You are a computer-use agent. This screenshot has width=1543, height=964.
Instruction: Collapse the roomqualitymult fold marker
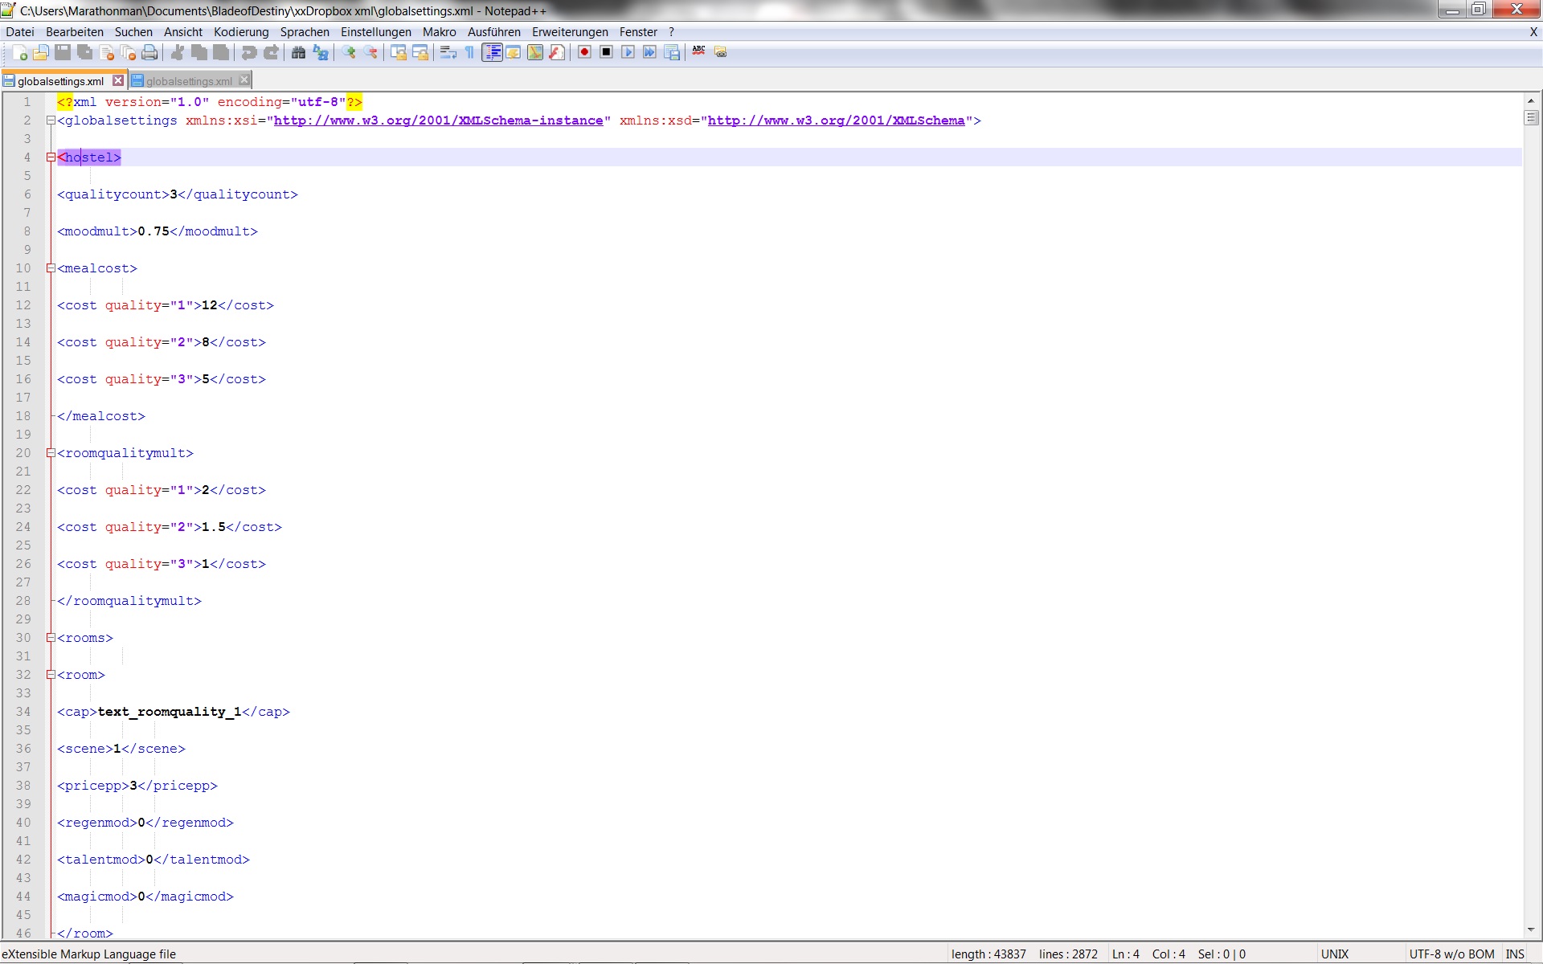[51, 453]
